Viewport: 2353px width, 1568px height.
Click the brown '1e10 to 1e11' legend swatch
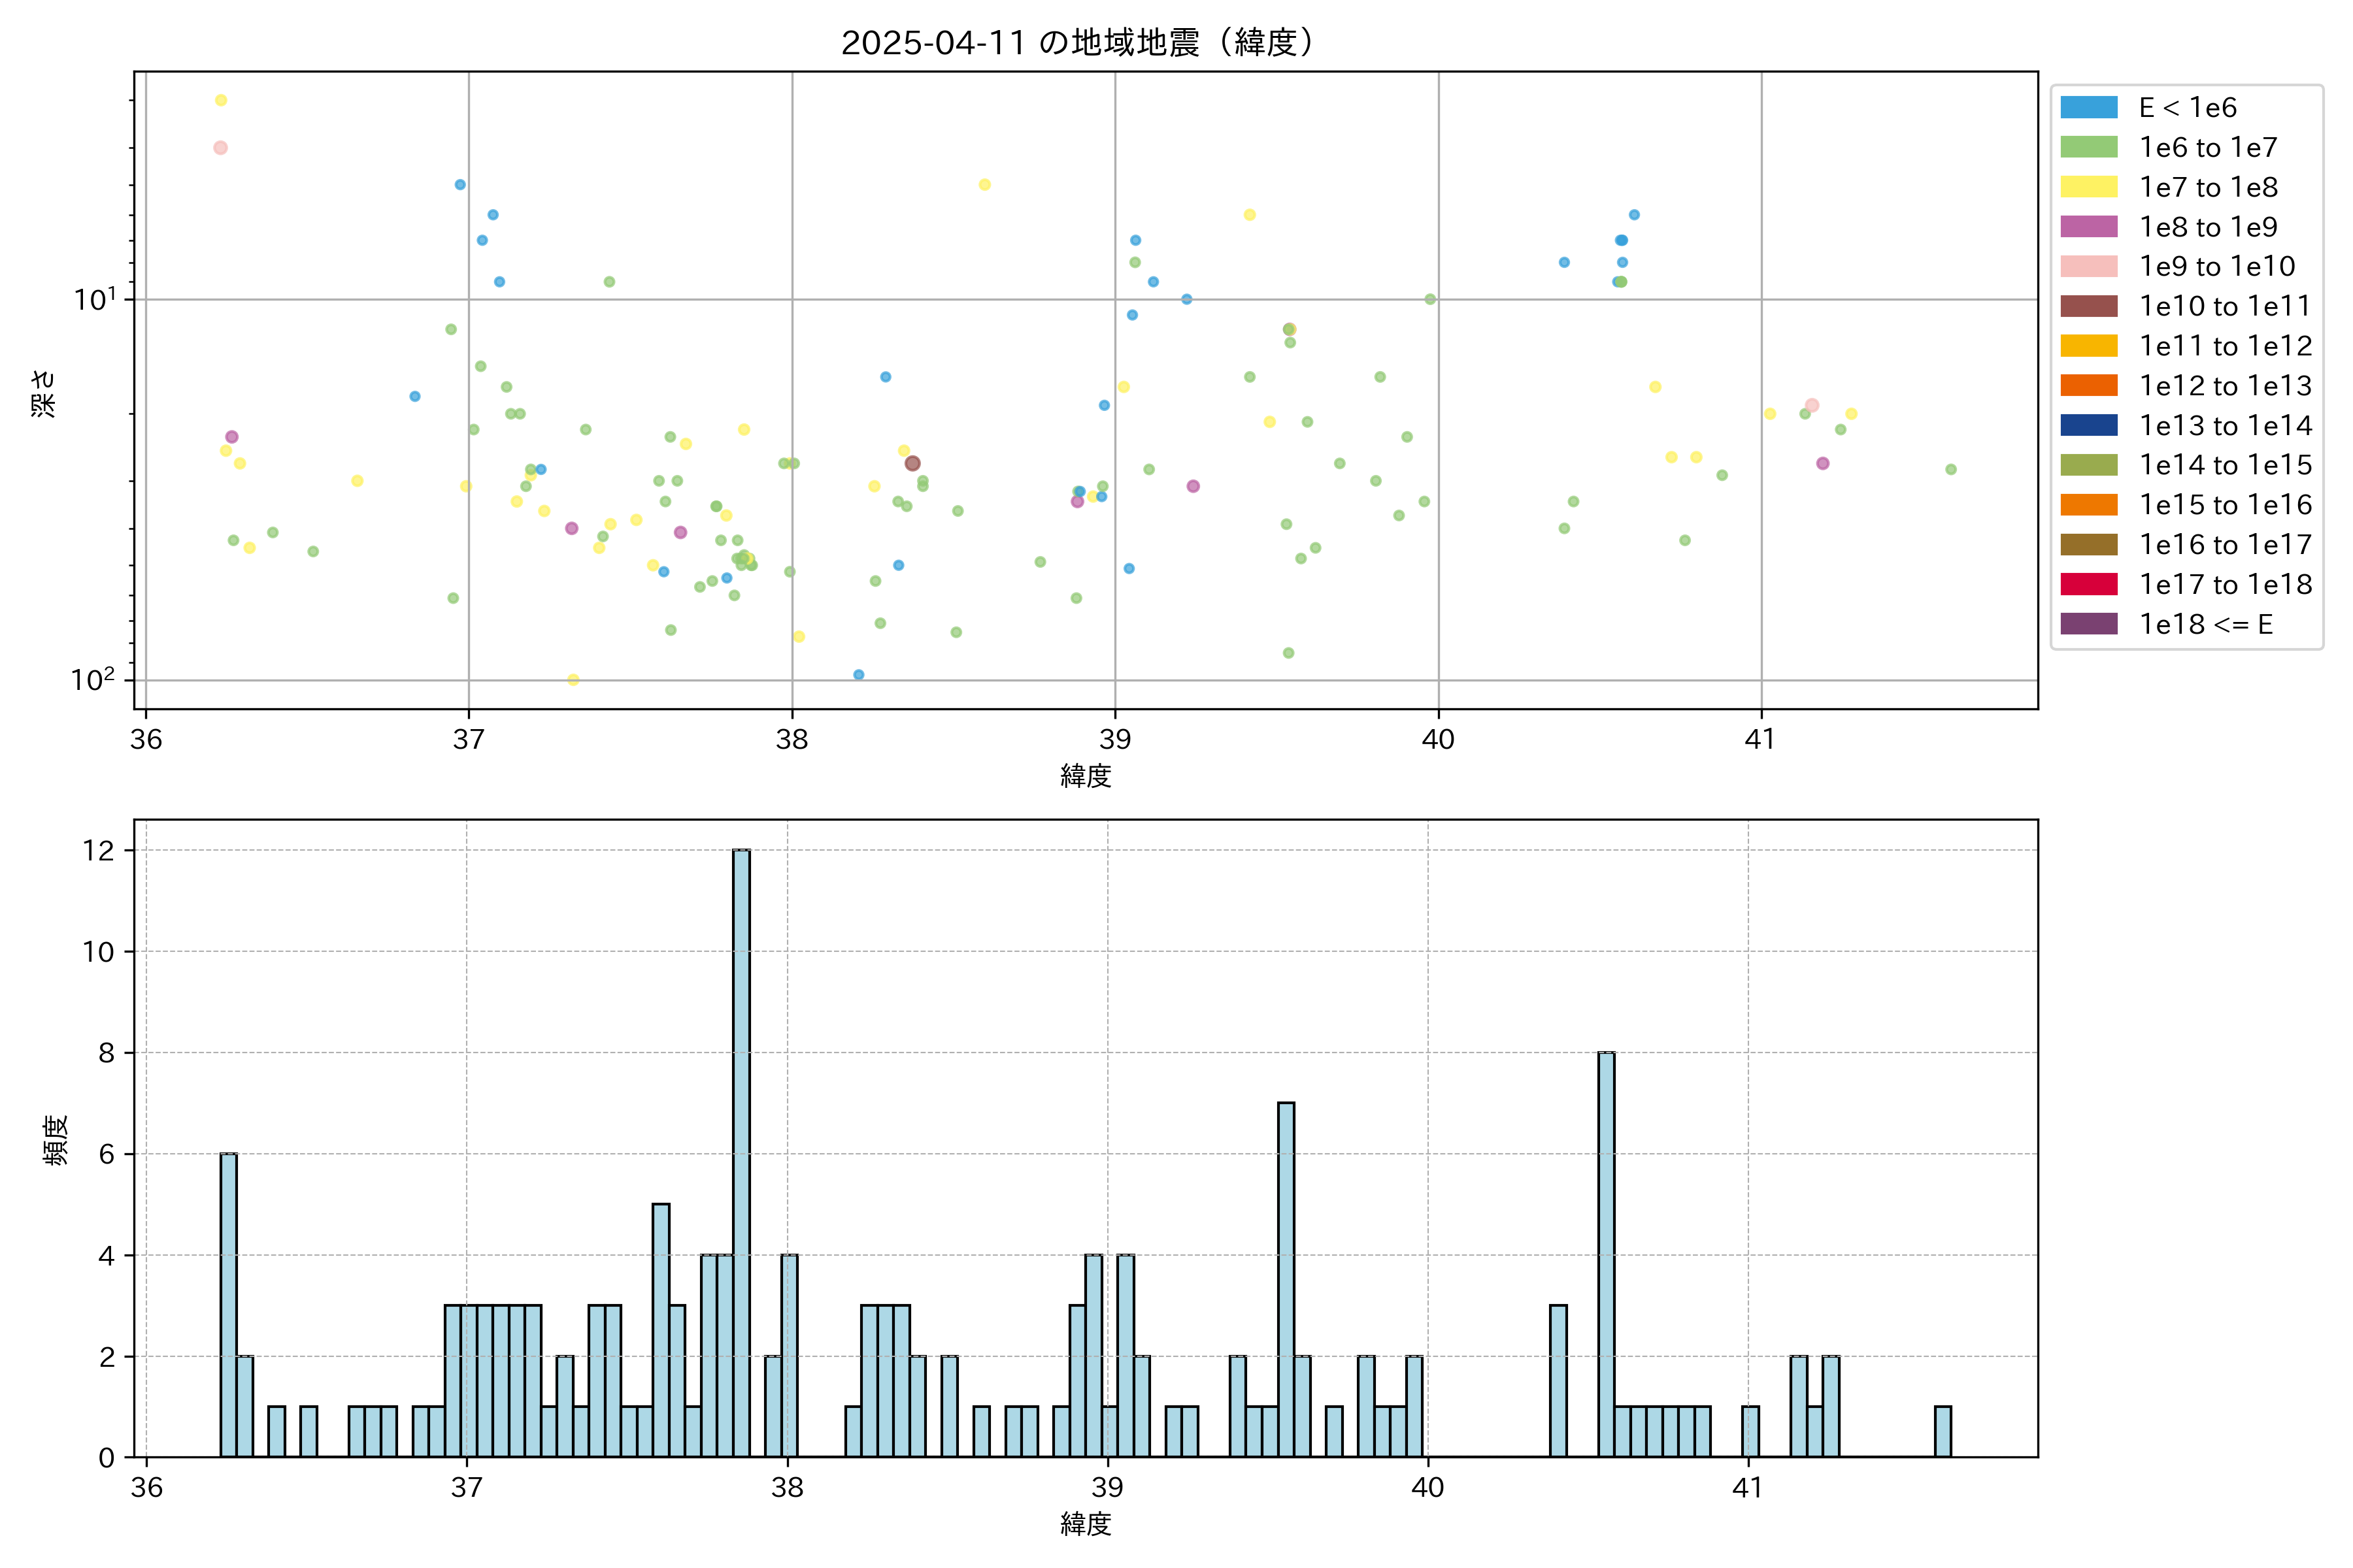(x=2089, y=306)
